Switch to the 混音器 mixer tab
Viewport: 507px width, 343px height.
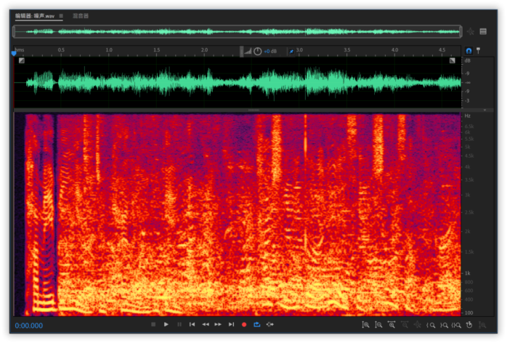point(81,16)
